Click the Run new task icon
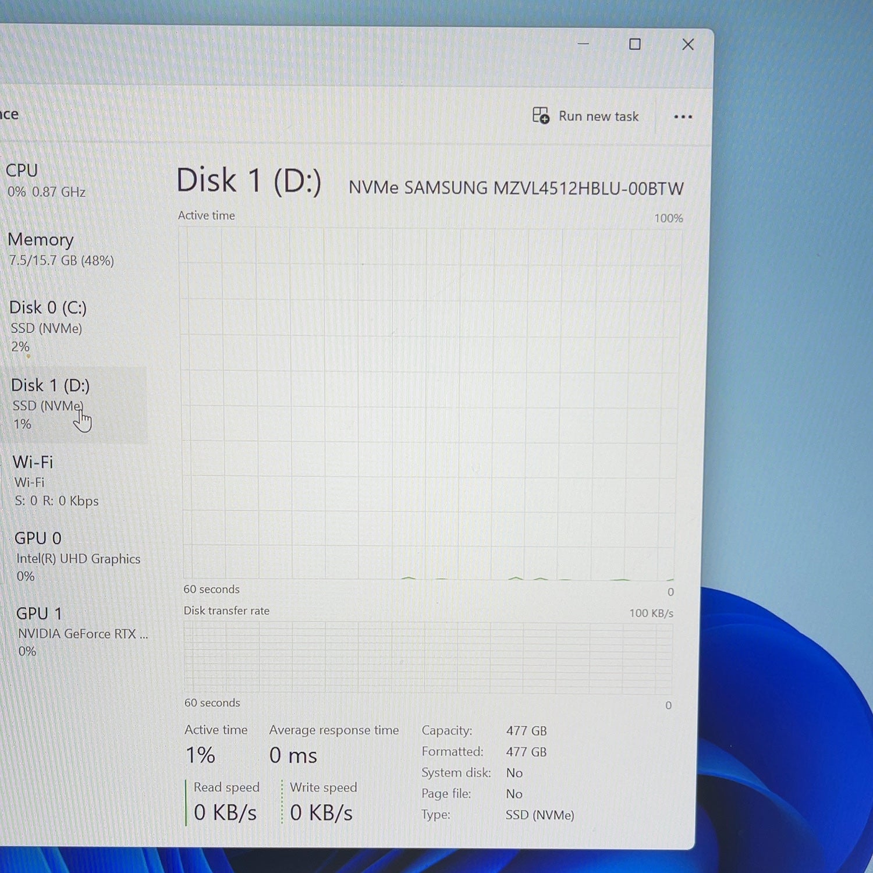Viewport: 873px width, 873px height. (541, 116)
